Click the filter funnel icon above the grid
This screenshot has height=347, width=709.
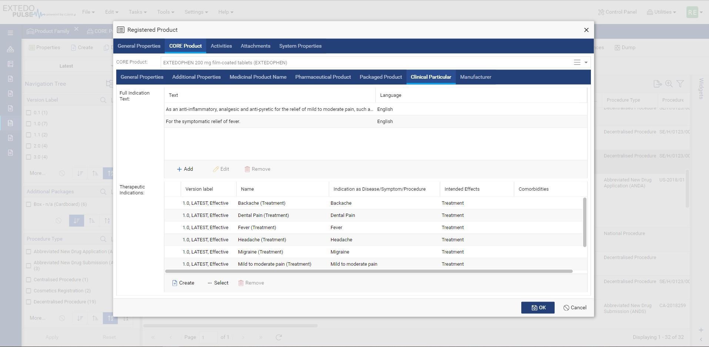680,84
